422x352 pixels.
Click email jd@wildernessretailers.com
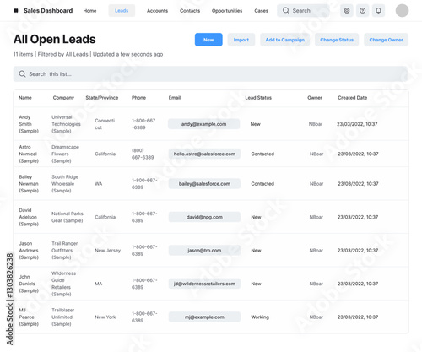[x=204, y=284]
